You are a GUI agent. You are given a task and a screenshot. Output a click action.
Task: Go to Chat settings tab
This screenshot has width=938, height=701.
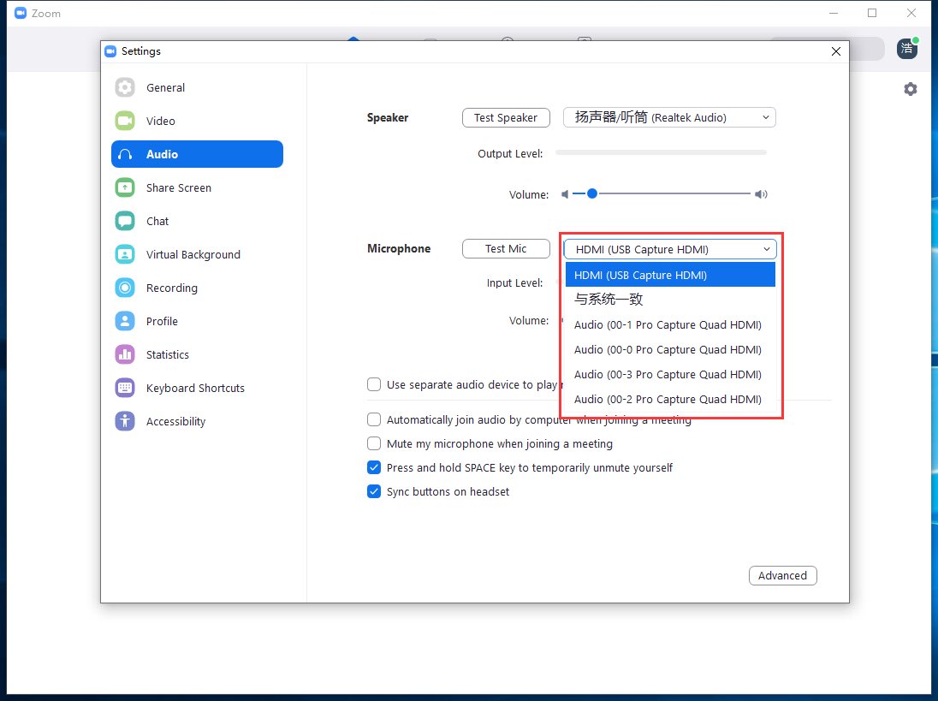pyautogui.click(x=197, y=222)
